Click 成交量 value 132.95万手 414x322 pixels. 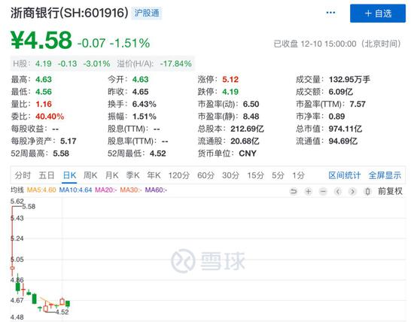[x=349, y=80]
